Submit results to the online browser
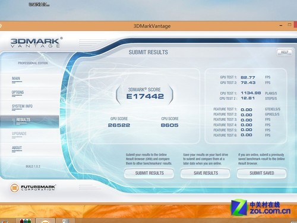The width and height of the screenshot is (297, 223). [149, 173]
